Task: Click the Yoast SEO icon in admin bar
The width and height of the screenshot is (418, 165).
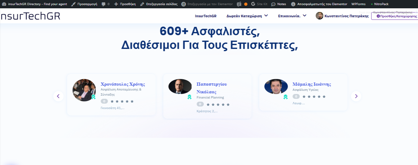Action: coord(239,4)
